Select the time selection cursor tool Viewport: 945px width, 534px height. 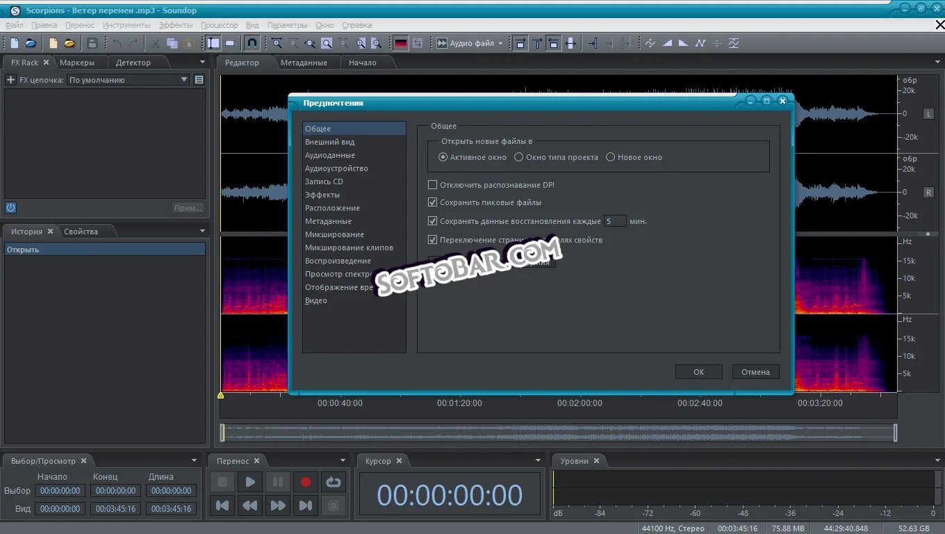pos(213,43)
